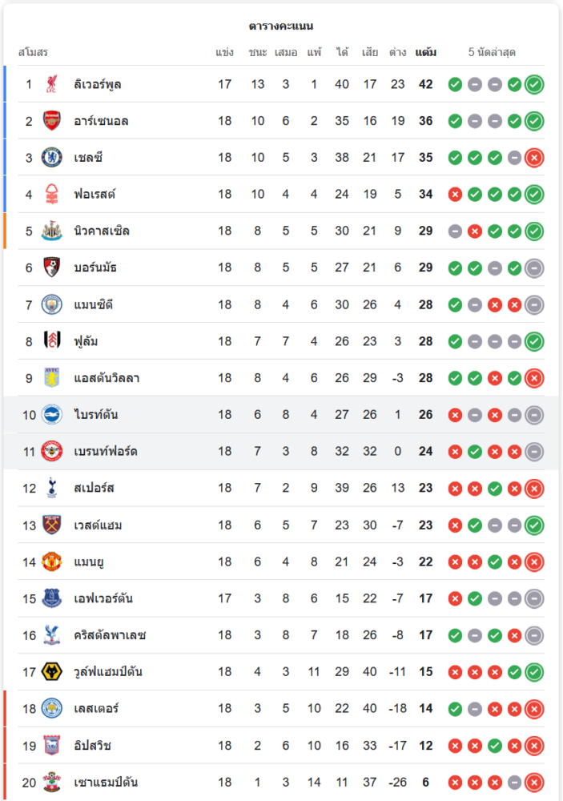Click the Chelsea club crest icon
563x801 pixels.
tap(52, 158)
